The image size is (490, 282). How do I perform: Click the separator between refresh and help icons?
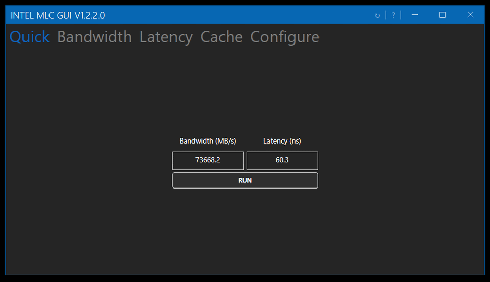pos(385,15)
